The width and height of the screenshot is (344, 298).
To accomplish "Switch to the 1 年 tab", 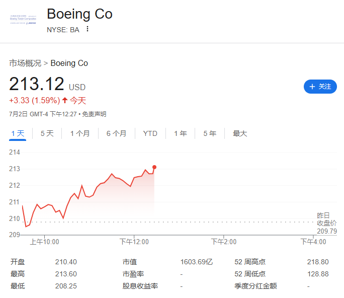I will [181, 133].
